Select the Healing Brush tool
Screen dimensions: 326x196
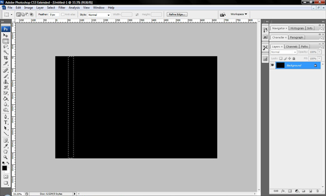(5, 71)
